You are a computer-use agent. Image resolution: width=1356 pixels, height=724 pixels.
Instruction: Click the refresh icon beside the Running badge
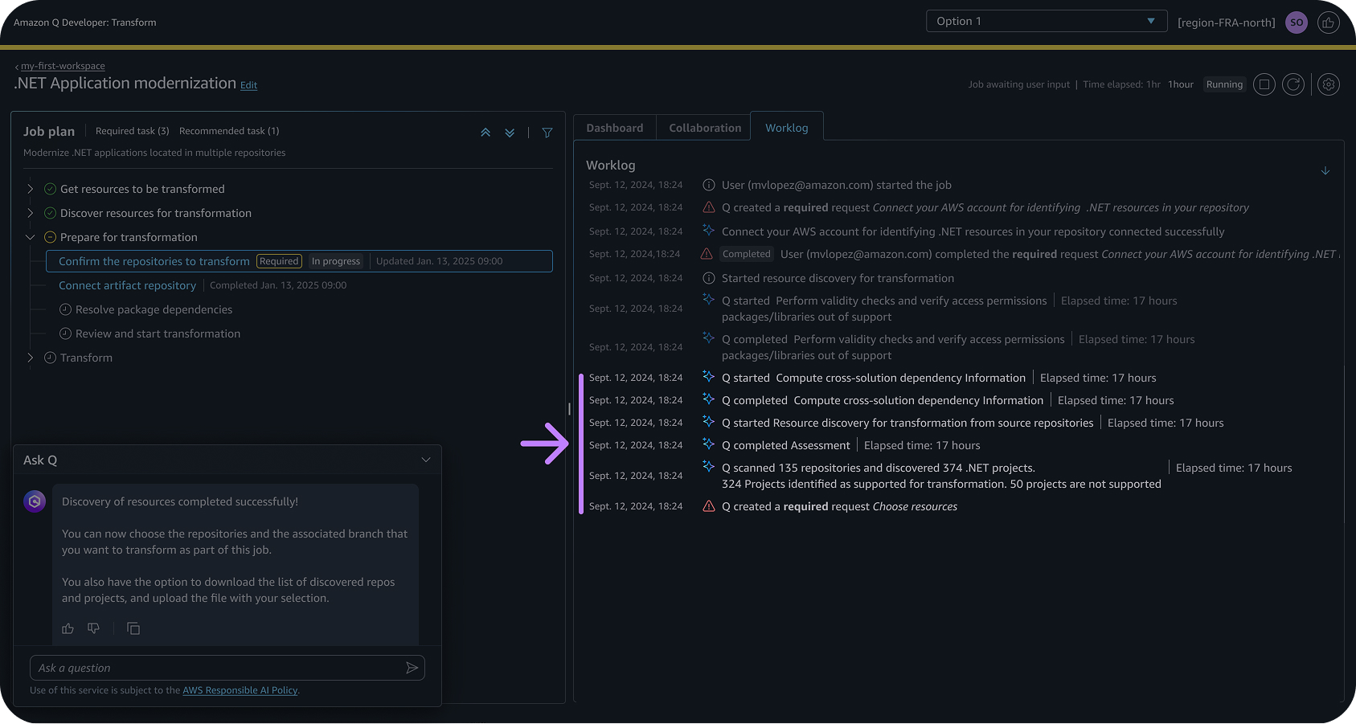point(1293,84)
